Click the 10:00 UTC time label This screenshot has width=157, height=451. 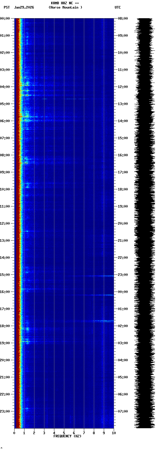click(x=123, y=53)
